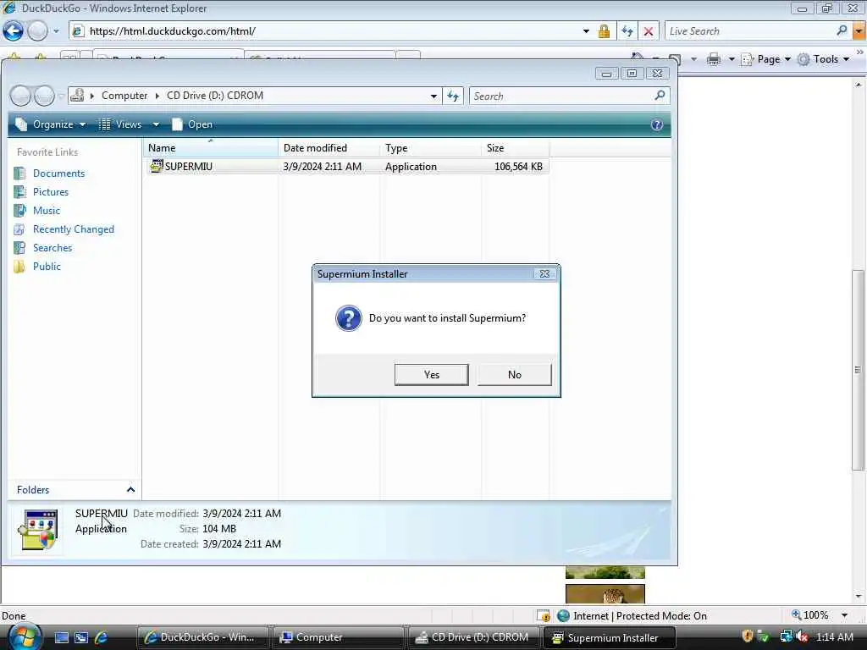The height and width of the screenshot is (650, 867).
Task: Click the Explorer Search input field
Action: coord(561,96)
